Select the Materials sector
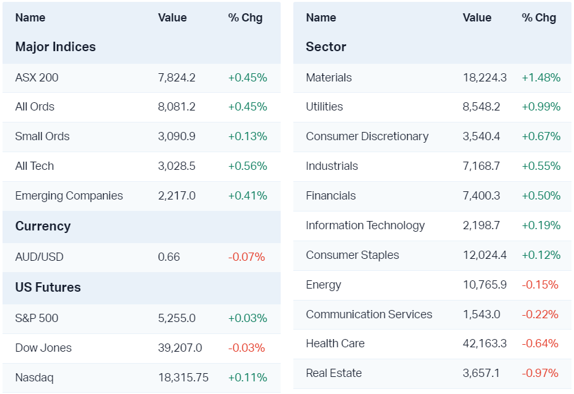Viewport: 574px width, 394px height. click(329, 78)
